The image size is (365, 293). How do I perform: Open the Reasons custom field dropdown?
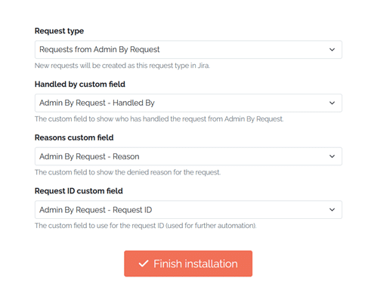188,156
